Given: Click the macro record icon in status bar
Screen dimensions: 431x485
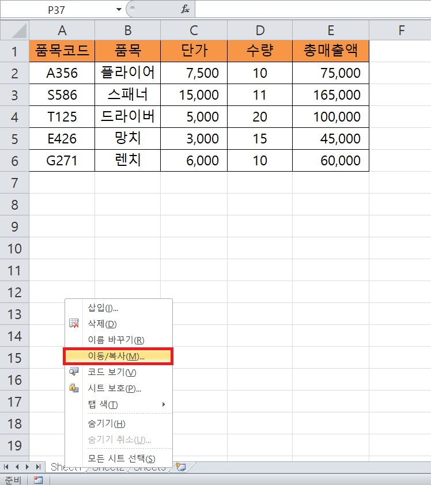Looking at the screenshot, I should [38, 480].
